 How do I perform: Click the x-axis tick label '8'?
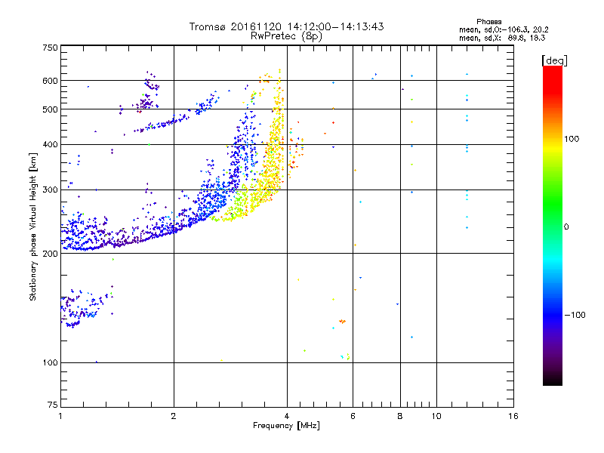pyautogui.click(x=400, y=416)
